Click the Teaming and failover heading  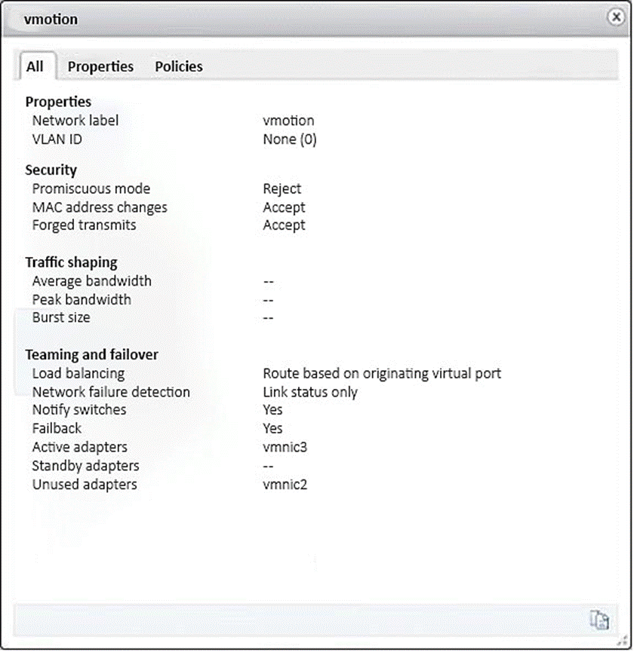(91, 354)
